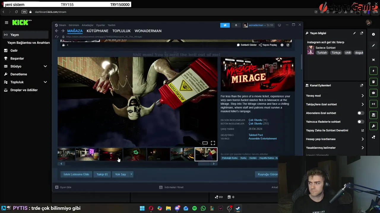Toggle Abonelere özel sohbet switch
This screenshot has width=380, height=213.
pyautogui.click(x=360, y=113)
